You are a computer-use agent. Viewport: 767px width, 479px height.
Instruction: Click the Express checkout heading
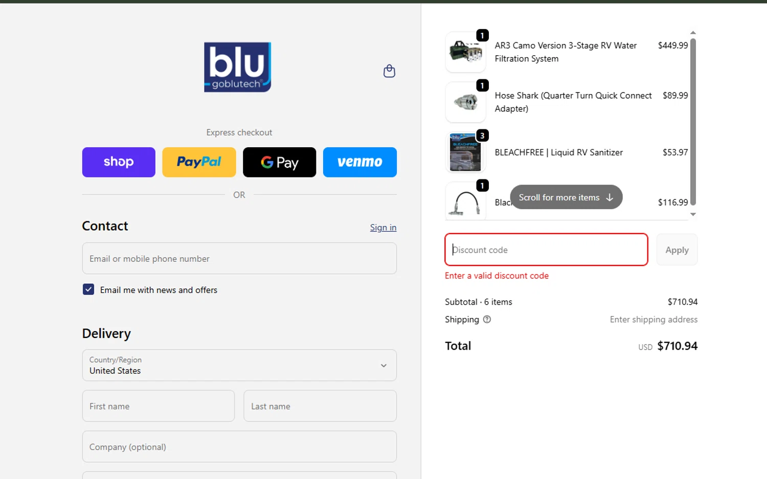(239, 132)
